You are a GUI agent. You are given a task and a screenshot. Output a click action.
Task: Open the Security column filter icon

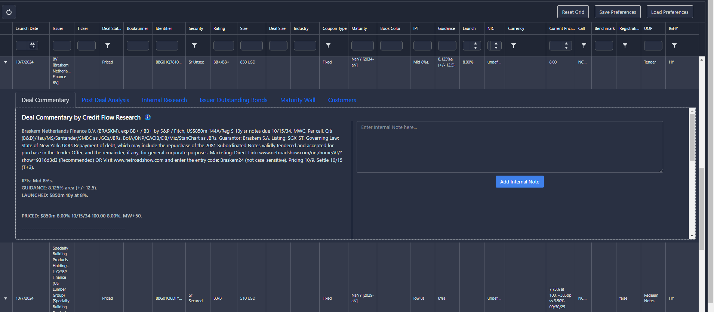coord(194,46)
